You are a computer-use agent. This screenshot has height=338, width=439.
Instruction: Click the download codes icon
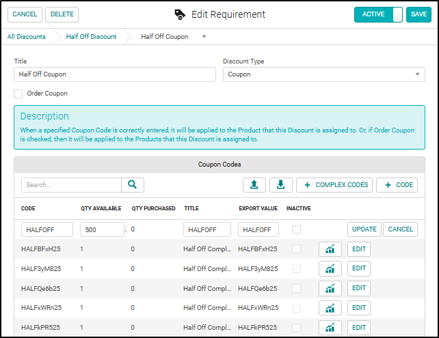pos(281,185)
